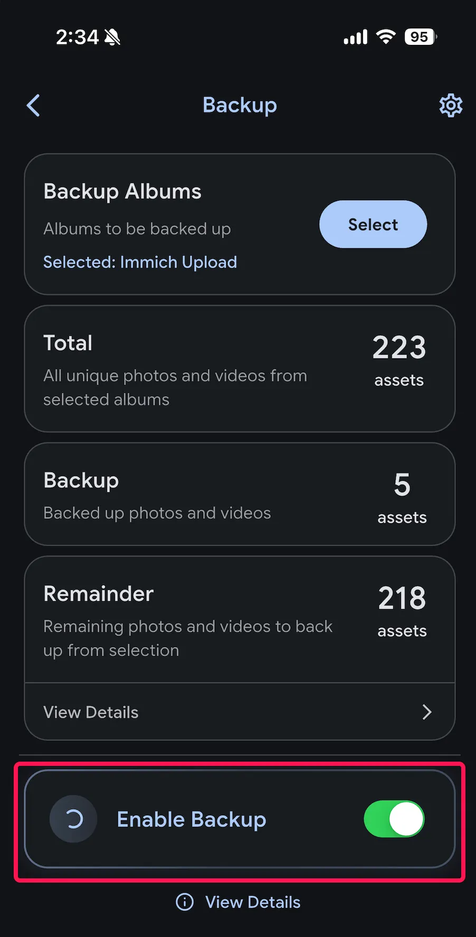This screenshot has width=476, height=937.
Task: Tap the Wi-Fi status icon
Action: [x=386, y=37]
